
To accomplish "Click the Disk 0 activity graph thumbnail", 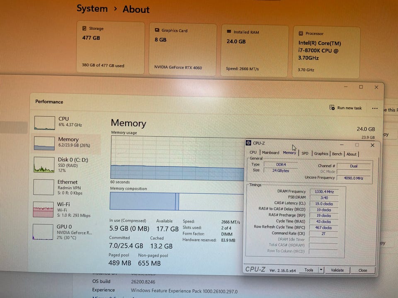I will (44, 165).
